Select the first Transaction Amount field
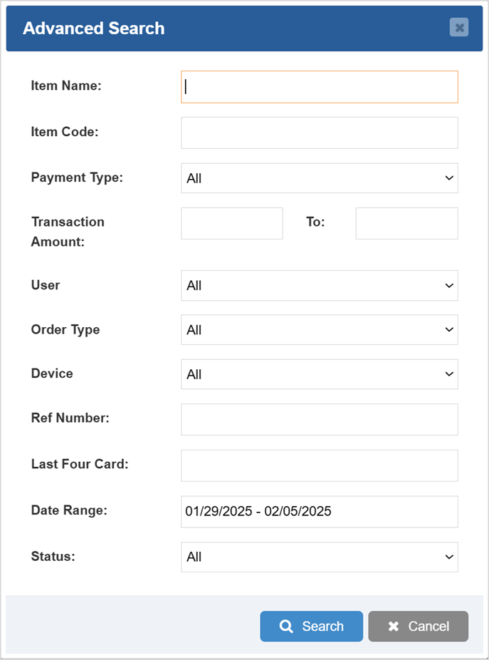This screenshot has height=660, width=489. [231, 223]
